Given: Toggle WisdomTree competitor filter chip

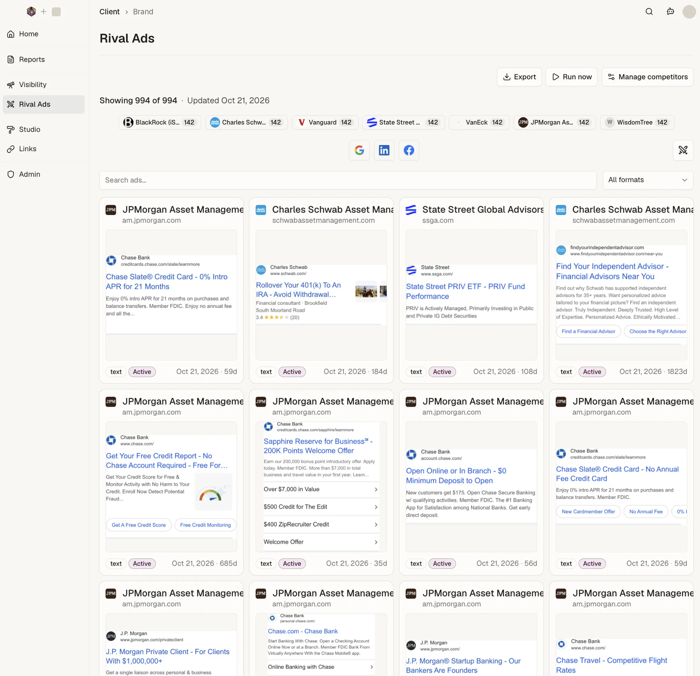Looking at the screenshot, I should coord(637,122).
